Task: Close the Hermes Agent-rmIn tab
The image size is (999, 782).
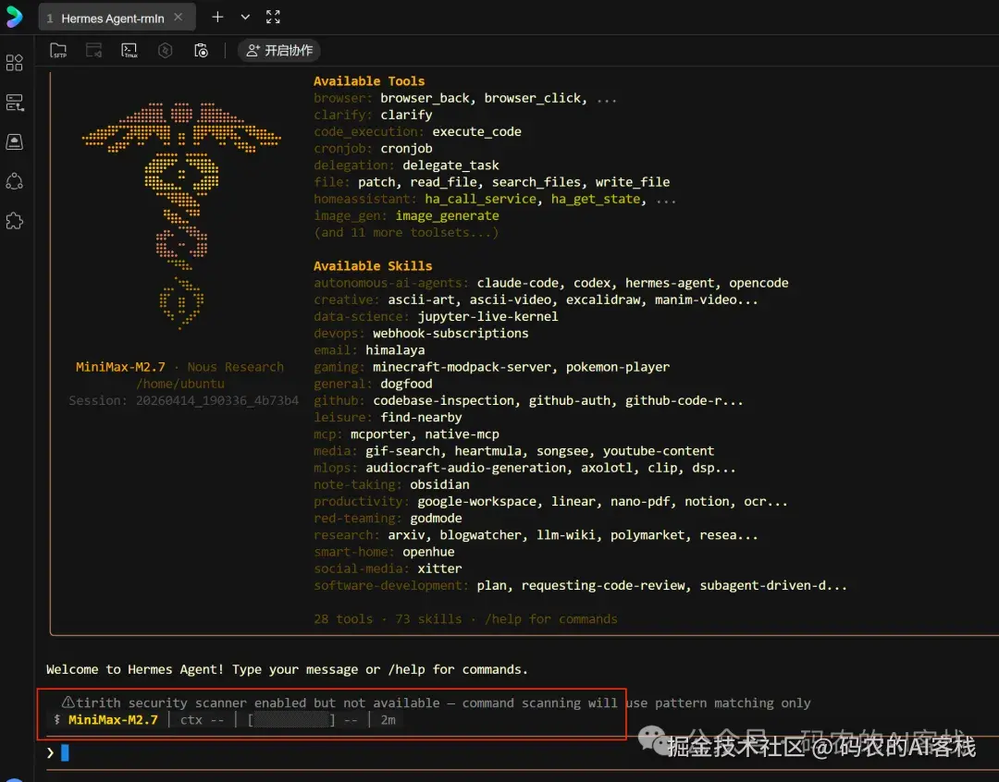Action: (x=179, y=18)
